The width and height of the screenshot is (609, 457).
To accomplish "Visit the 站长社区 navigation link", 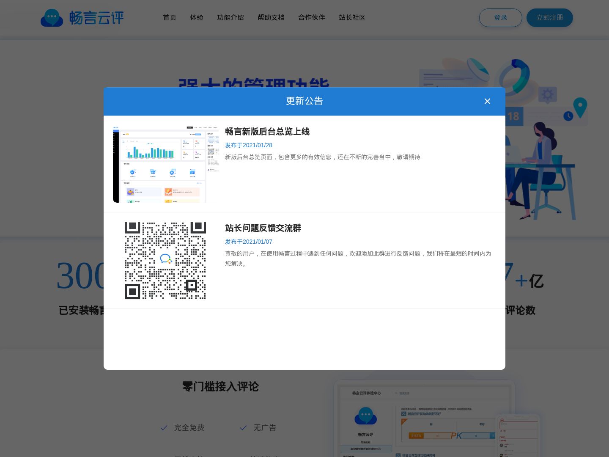I will click(x=352, y=17).
